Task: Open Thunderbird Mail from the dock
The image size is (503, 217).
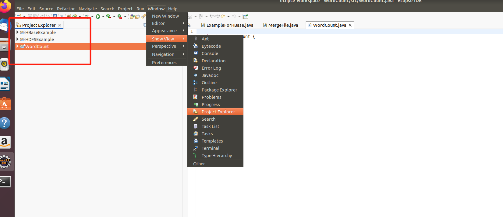Action: [5, 26]
